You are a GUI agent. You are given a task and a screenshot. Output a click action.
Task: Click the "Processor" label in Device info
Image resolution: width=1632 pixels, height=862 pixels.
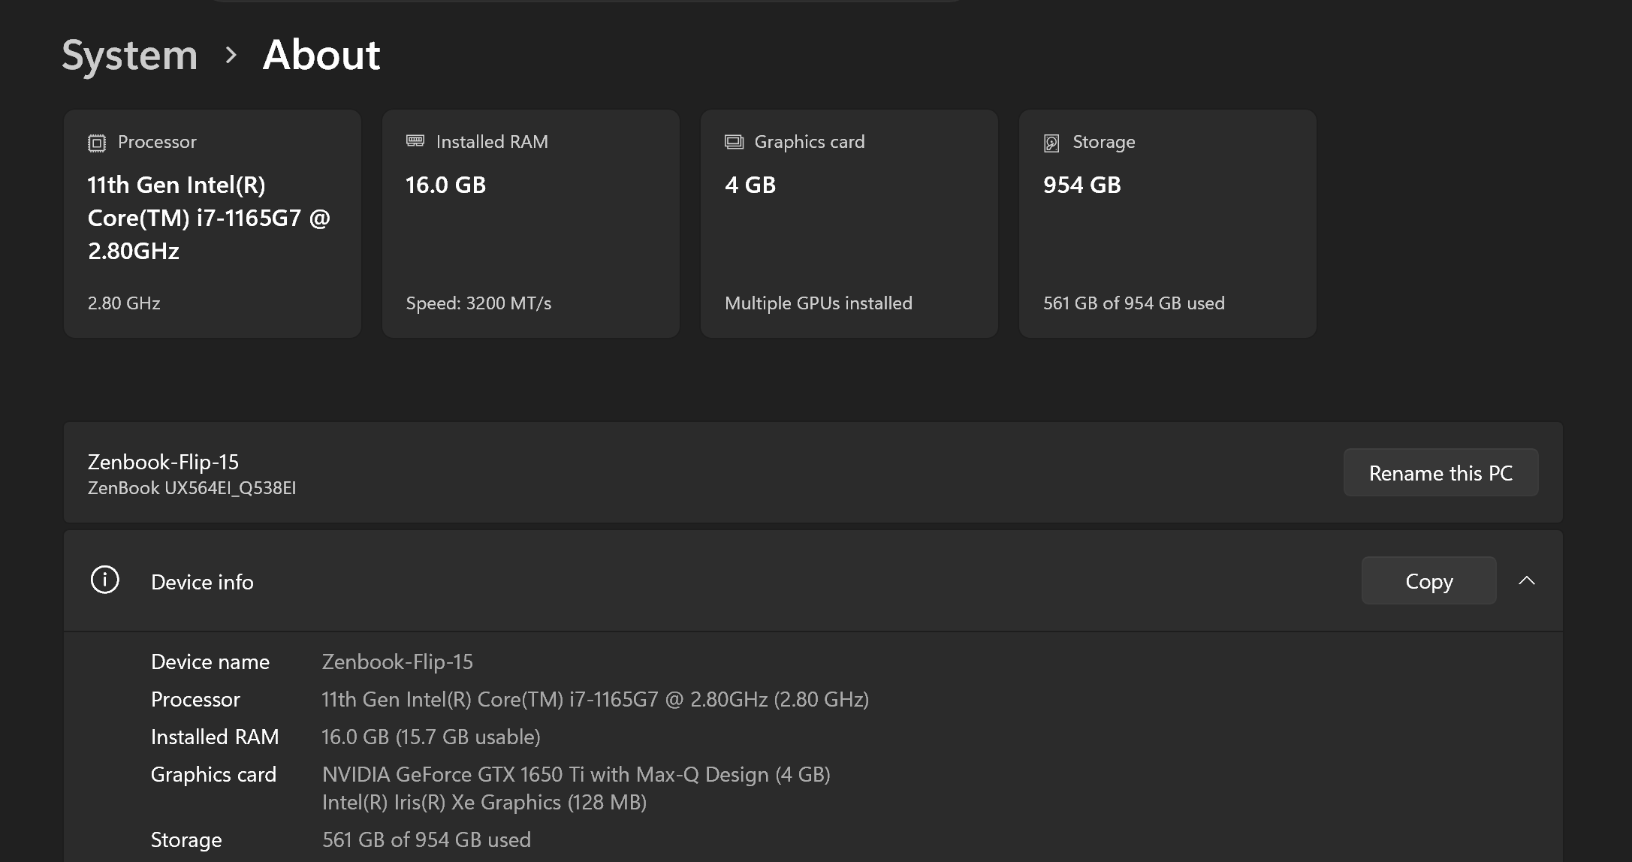tap(195, 699)
